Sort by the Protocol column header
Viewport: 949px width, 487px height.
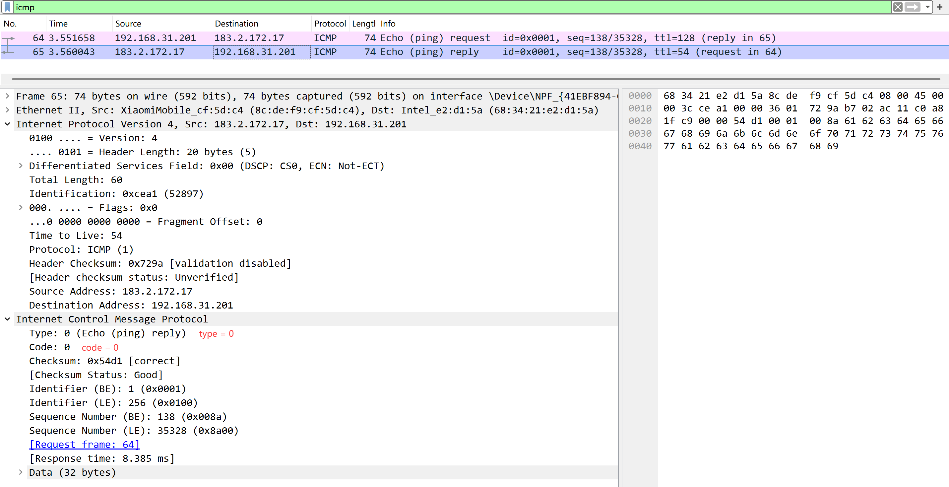click(329, 24)
